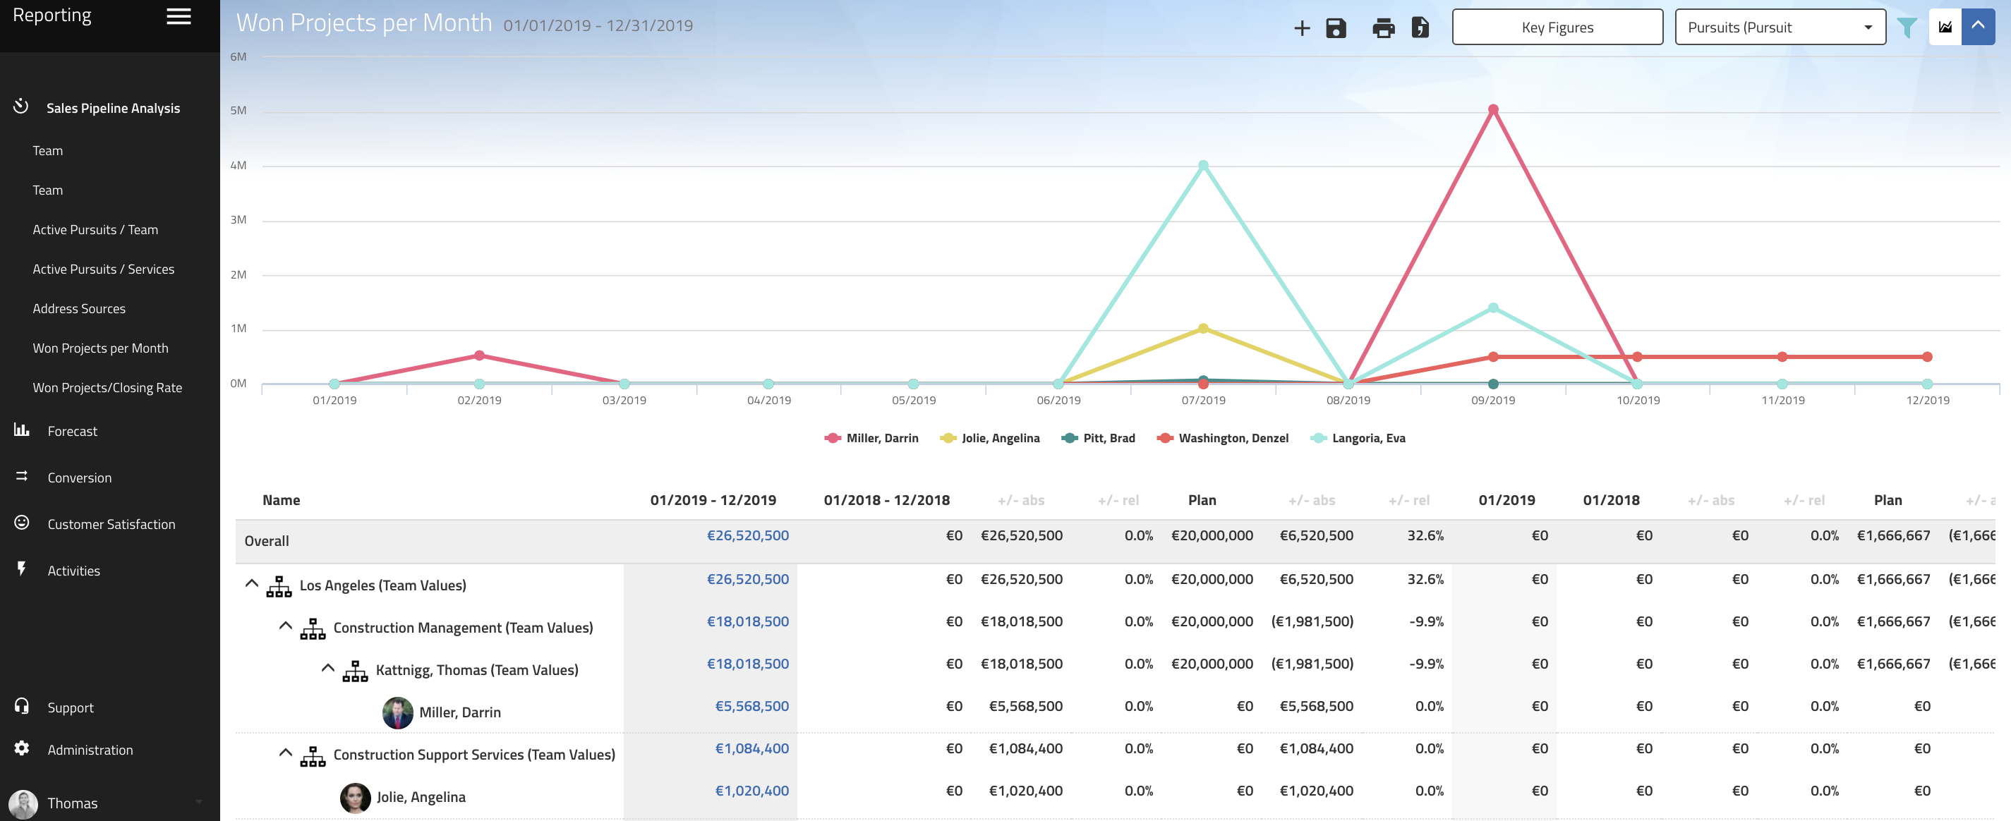The height and width of the screenshot is (821, 2011).
Task: Save the report with the floppy disk icon
Action: tap(1336, 28)
